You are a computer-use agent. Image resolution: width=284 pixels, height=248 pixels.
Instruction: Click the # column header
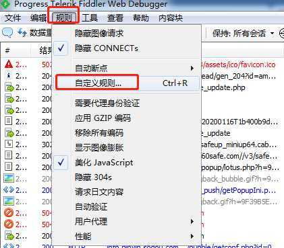7,50
